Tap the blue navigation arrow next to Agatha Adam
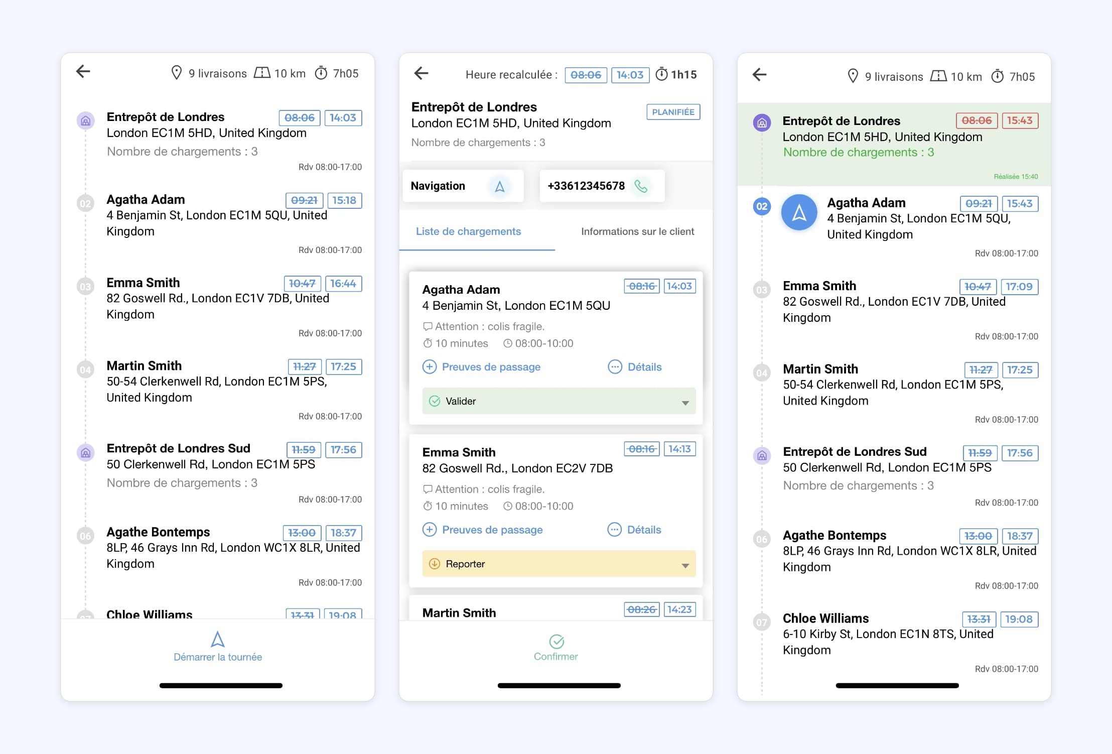 799,212
